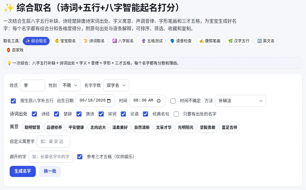The width and height of the screenshot is (306, 190).
Task: Uncheck the 诗经 source checkbox
Action: [x=34, y=114]
